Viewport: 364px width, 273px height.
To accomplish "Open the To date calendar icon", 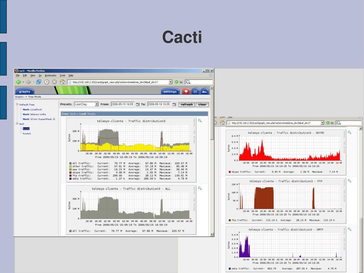I will pos(174,104).
